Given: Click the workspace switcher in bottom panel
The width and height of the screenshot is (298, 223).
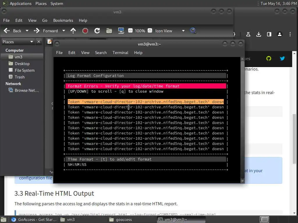Looking at the screenshot, I should (x=264, y=220).
